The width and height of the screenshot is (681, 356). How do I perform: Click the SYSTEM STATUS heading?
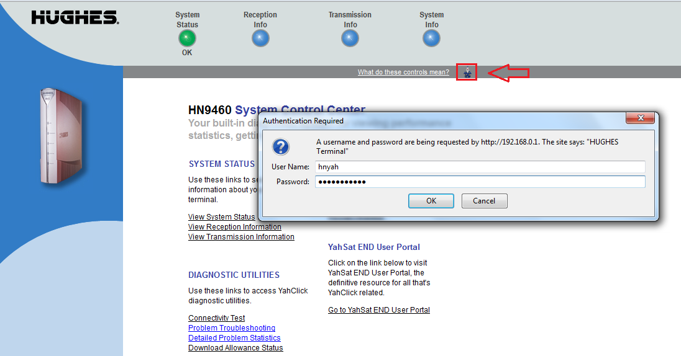(x=221, y=164)
